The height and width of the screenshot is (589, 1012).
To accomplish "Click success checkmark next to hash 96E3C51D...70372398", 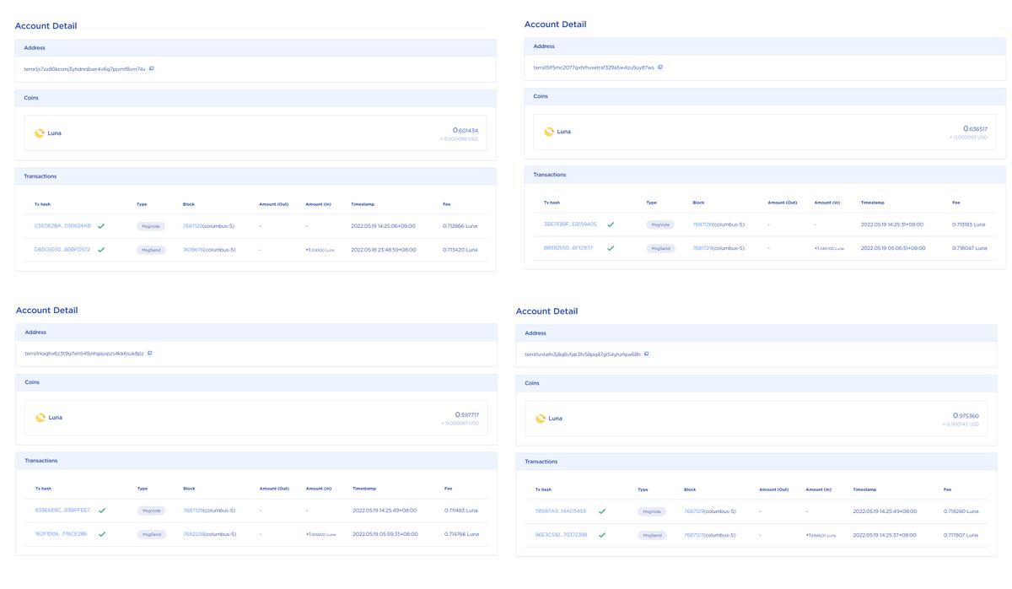I will coord(602,535).
